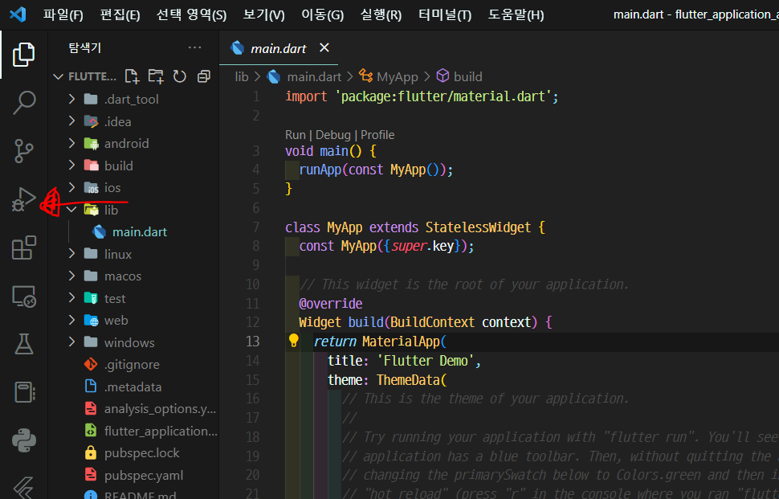Open the 선택 영역(S) menu
This screenshot has width=779, height=499.
(191, 14)
